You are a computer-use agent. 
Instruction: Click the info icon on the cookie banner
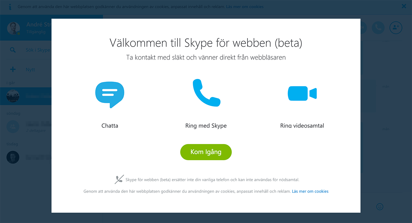coord(10,7)
